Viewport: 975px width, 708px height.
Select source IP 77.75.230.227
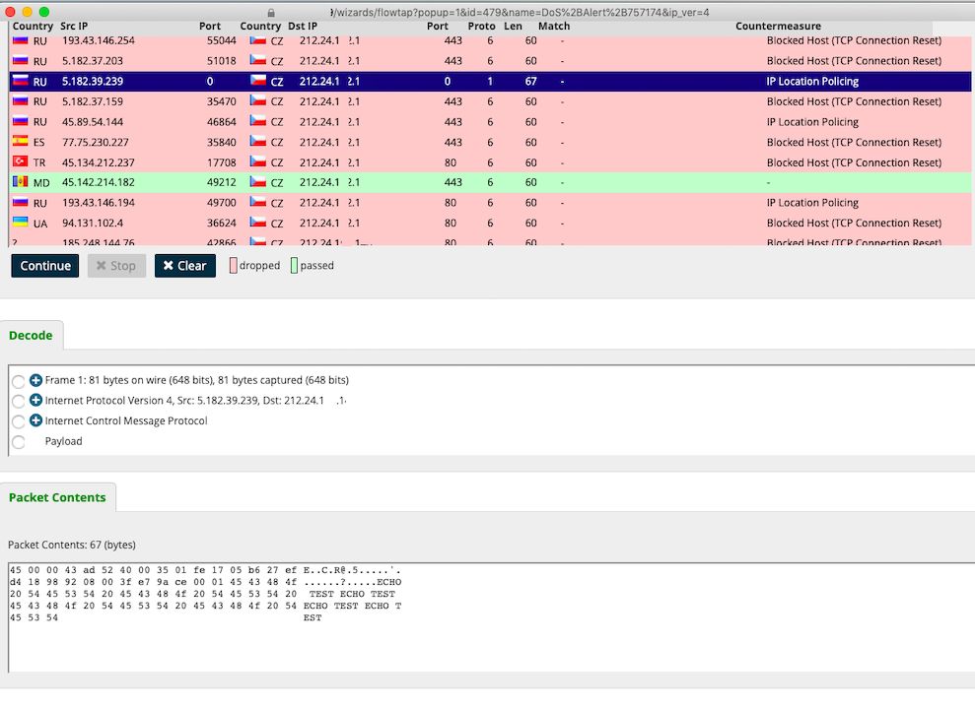point(97,142)
